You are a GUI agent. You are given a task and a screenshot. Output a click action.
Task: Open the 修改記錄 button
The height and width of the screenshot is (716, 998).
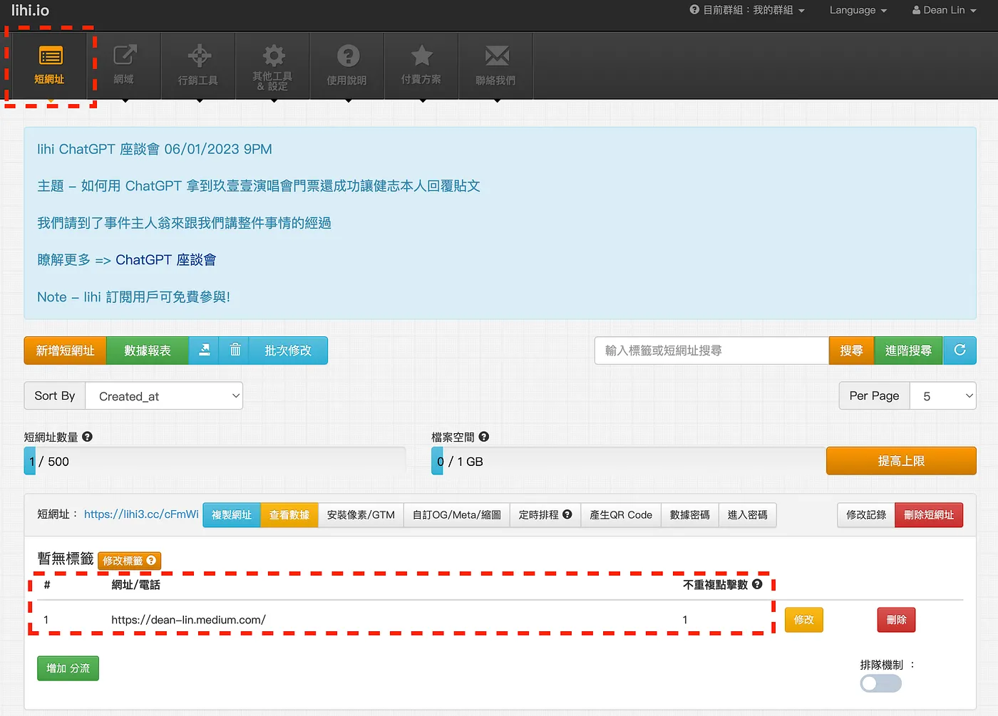866,515
